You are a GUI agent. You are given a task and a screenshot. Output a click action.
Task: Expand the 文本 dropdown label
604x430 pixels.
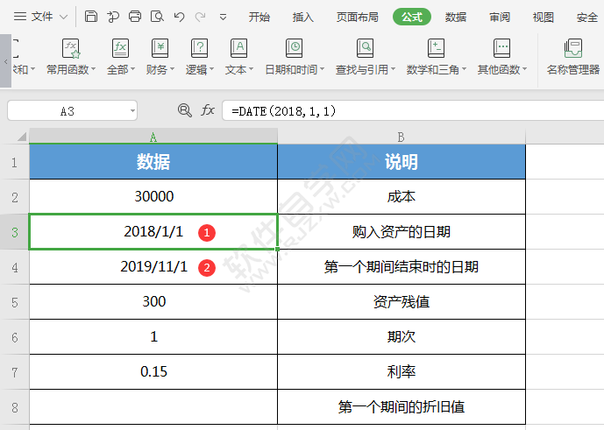click(238, 70)
